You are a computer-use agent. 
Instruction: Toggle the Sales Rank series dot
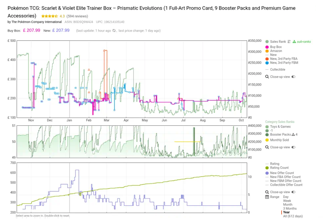[267, 42]
